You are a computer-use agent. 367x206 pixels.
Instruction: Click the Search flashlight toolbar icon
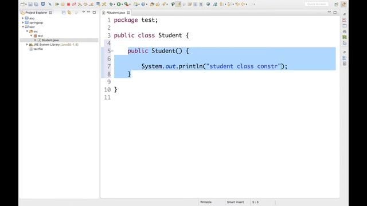click(163, 4)
